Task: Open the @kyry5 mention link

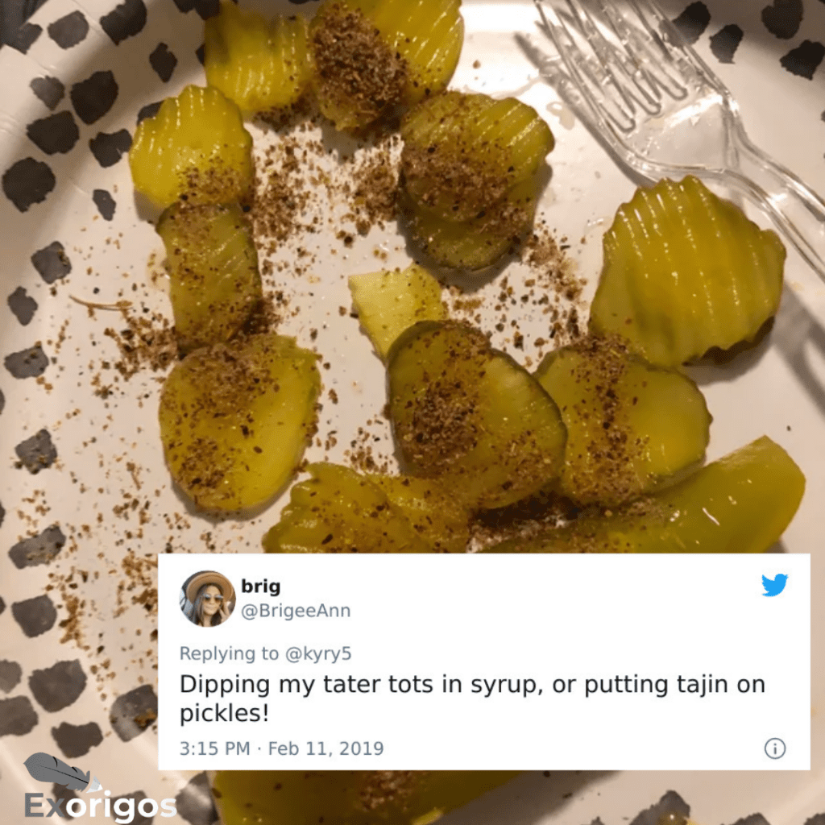Action: click(317, 653)
